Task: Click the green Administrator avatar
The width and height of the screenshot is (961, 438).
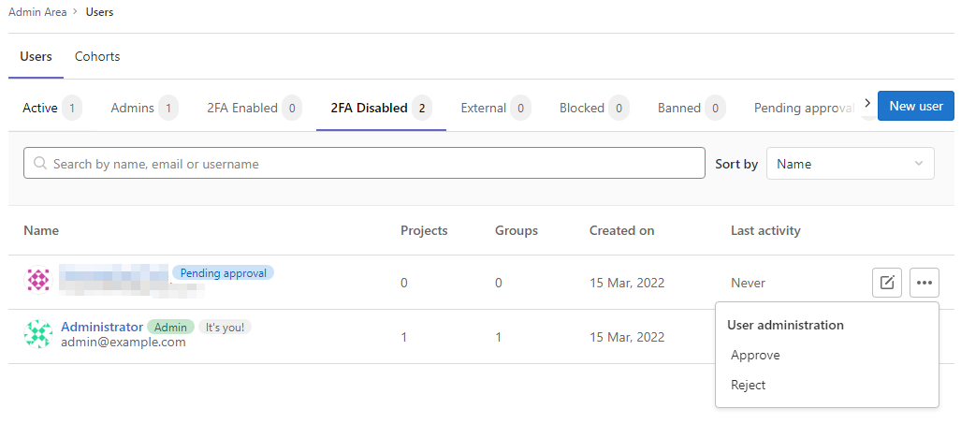Action: coord(38,334)
